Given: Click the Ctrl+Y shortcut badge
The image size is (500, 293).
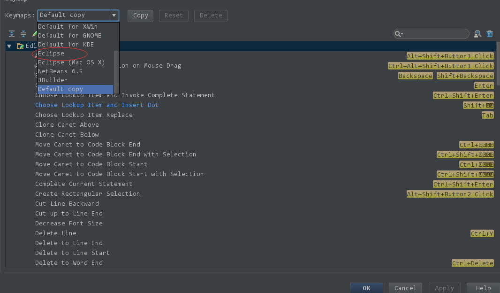Looking at the screenshot, I should coord(482,234).
